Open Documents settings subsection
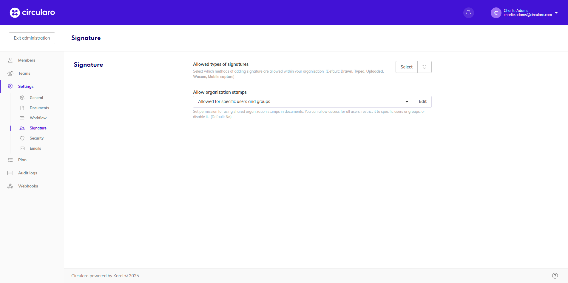The image size is (568, 283). tap(39, 108)
